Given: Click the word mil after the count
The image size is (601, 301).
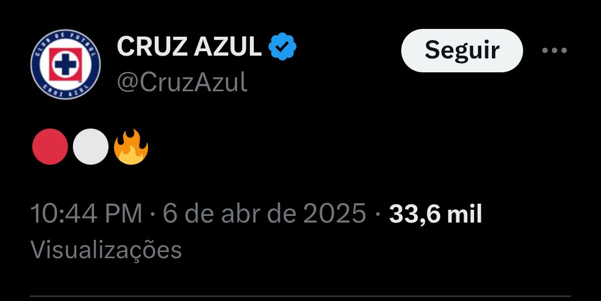Looking at the screenshot, I should (x=465, y=214).
